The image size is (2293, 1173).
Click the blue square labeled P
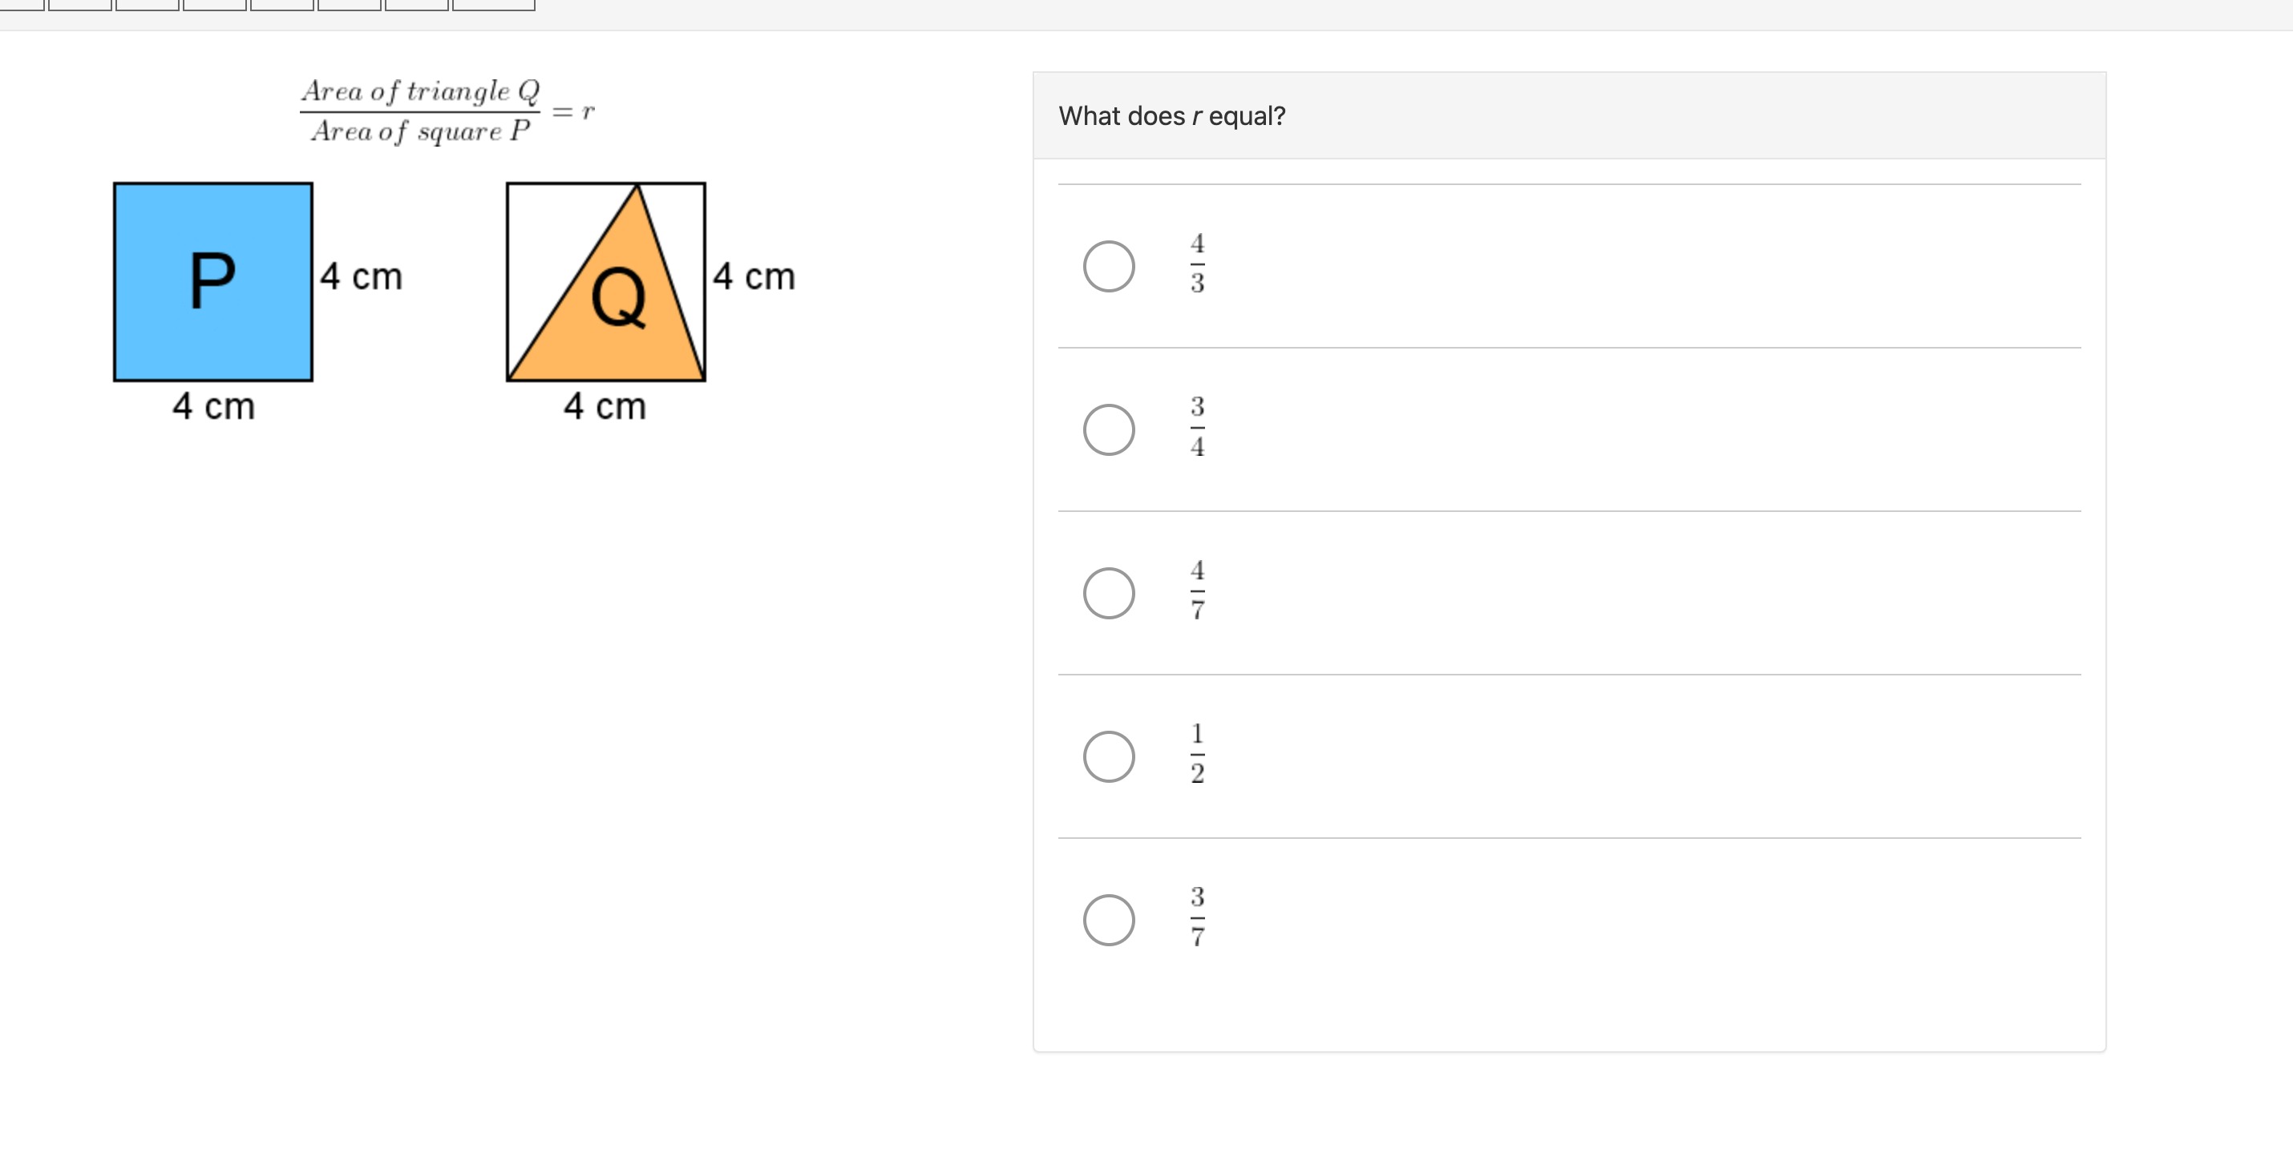(212, 282)
